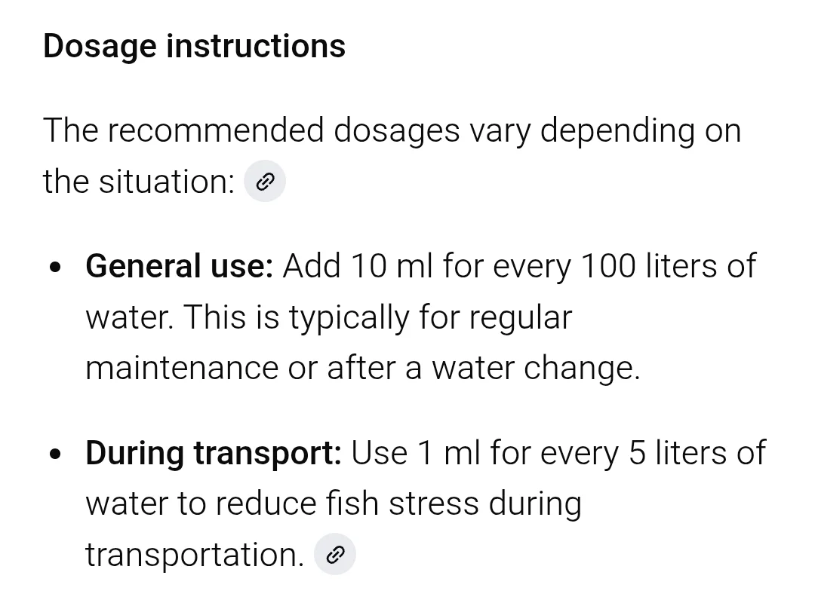Select the bold "General use:" label
This screenshot has width=815, height=606.
(x=179, y=267)
